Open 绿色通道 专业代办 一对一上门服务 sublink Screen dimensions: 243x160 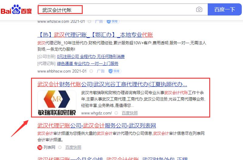88,63
